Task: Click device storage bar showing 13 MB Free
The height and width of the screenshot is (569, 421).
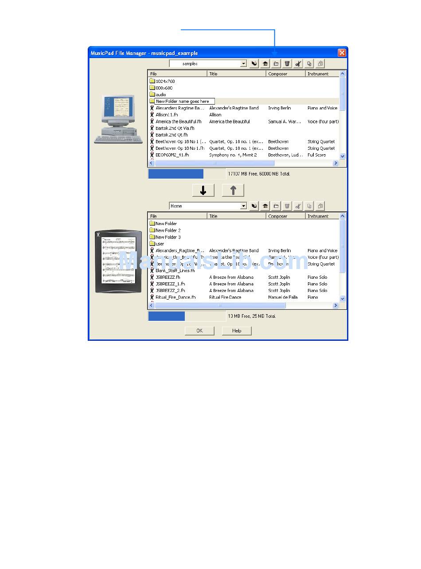Action: (x=187, y=316)
